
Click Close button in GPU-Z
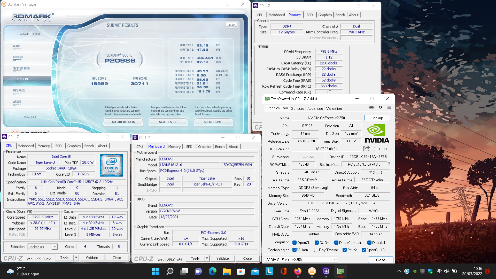(381, 260)
